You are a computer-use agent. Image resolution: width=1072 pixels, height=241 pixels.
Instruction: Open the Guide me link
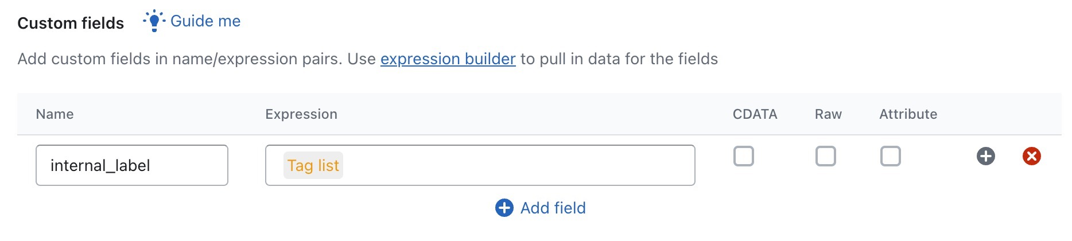coord(205,21)
